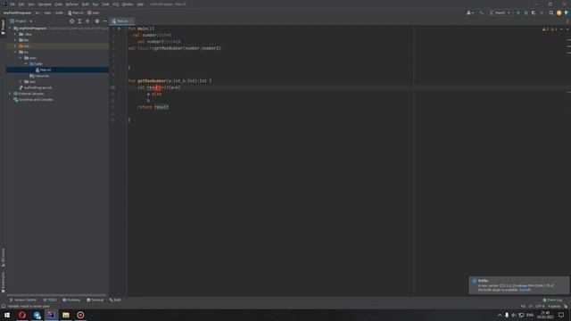The width and height of the screenshot is (571, 321).
Task: Click the UTF-8 encoding status item
Action: coord(540,307)
